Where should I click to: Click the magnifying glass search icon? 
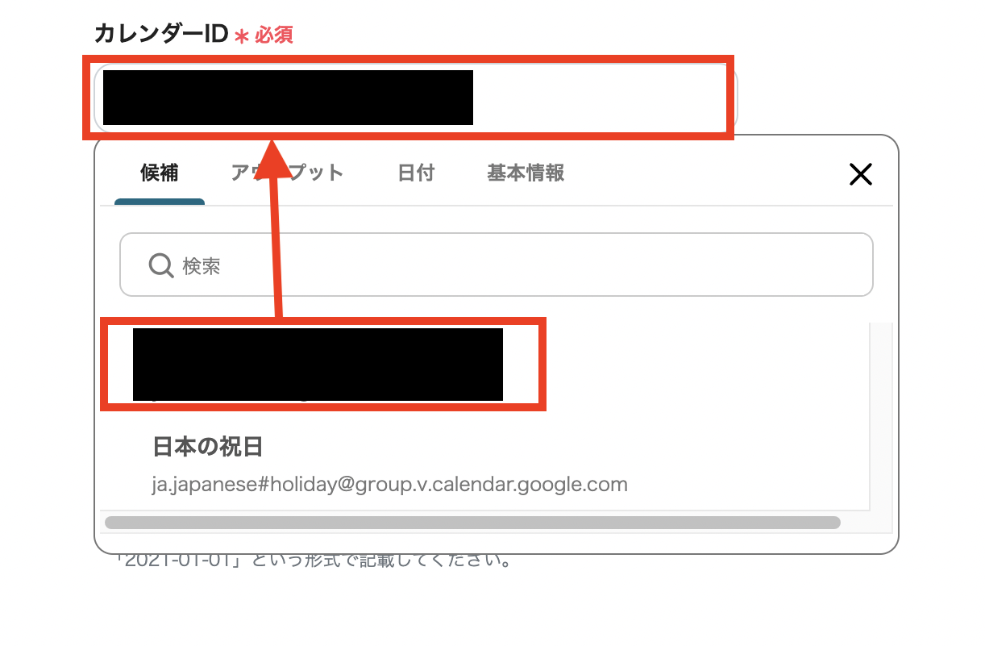click(161, 265)
